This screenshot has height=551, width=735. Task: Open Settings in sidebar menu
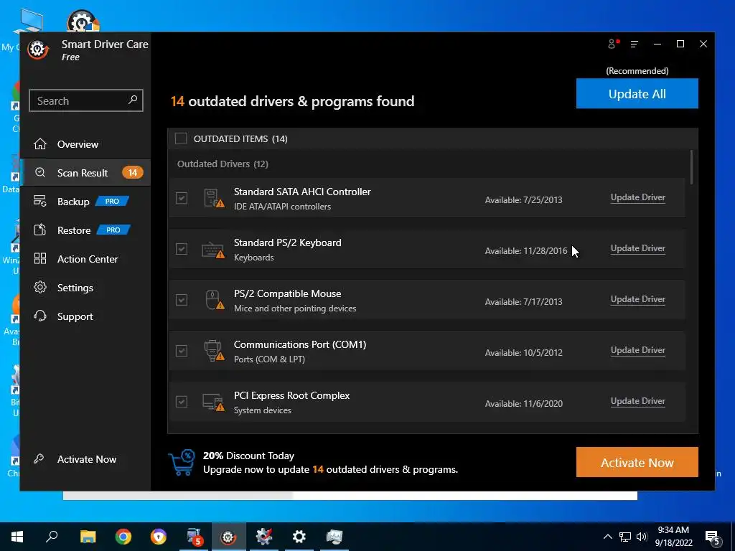coord(85,288)
